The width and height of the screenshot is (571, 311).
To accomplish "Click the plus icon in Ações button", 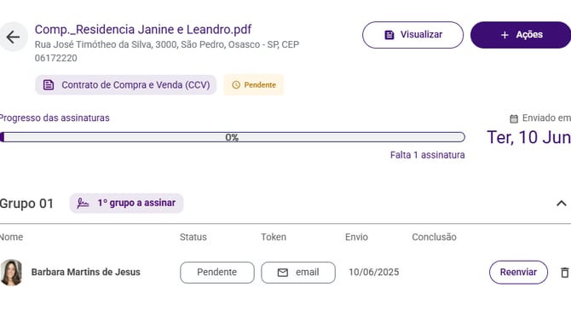I will click(505, 35).
